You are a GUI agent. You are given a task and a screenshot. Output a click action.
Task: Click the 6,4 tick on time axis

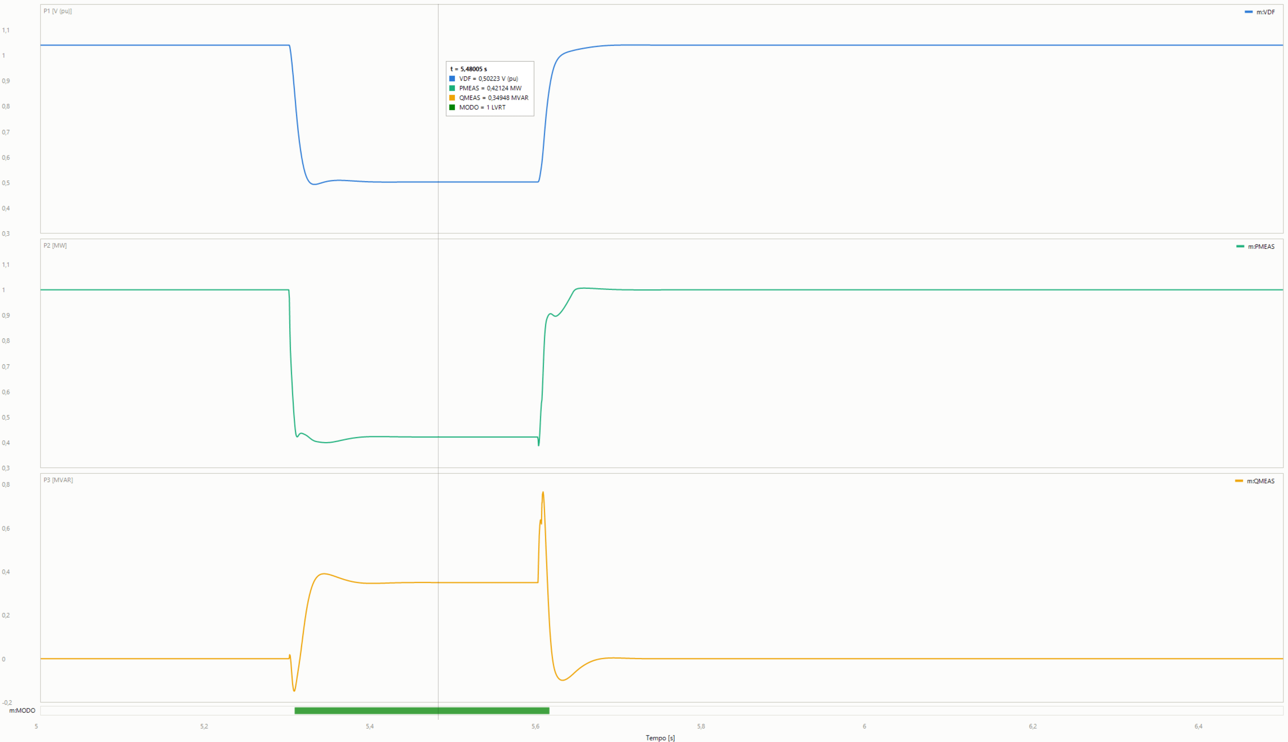point(1198,726)
